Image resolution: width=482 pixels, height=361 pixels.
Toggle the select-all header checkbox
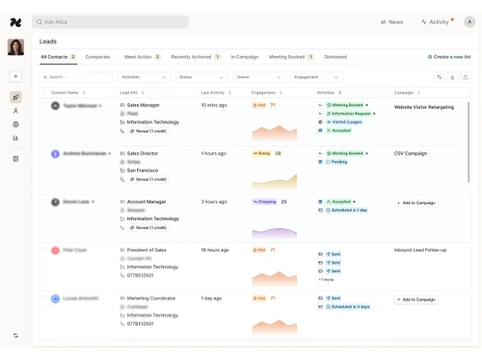click(x=44, y=92)
